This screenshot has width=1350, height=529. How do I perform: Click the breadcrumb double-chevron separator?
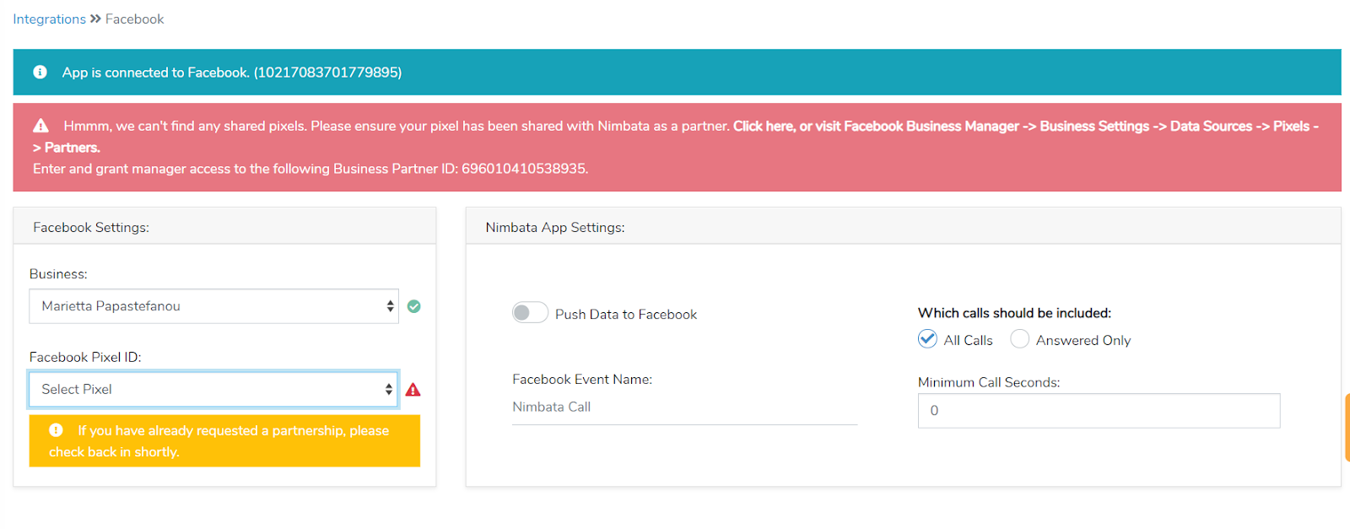tap(95, 19)
